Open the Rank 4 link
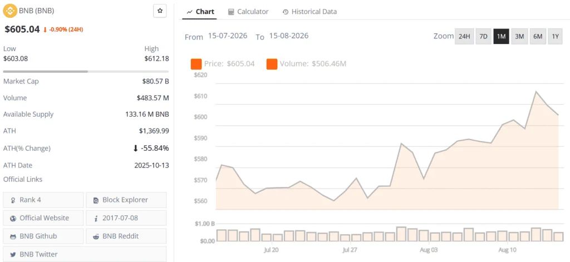The width and height of the screenshot is (570, 262). tap(43, 200)
